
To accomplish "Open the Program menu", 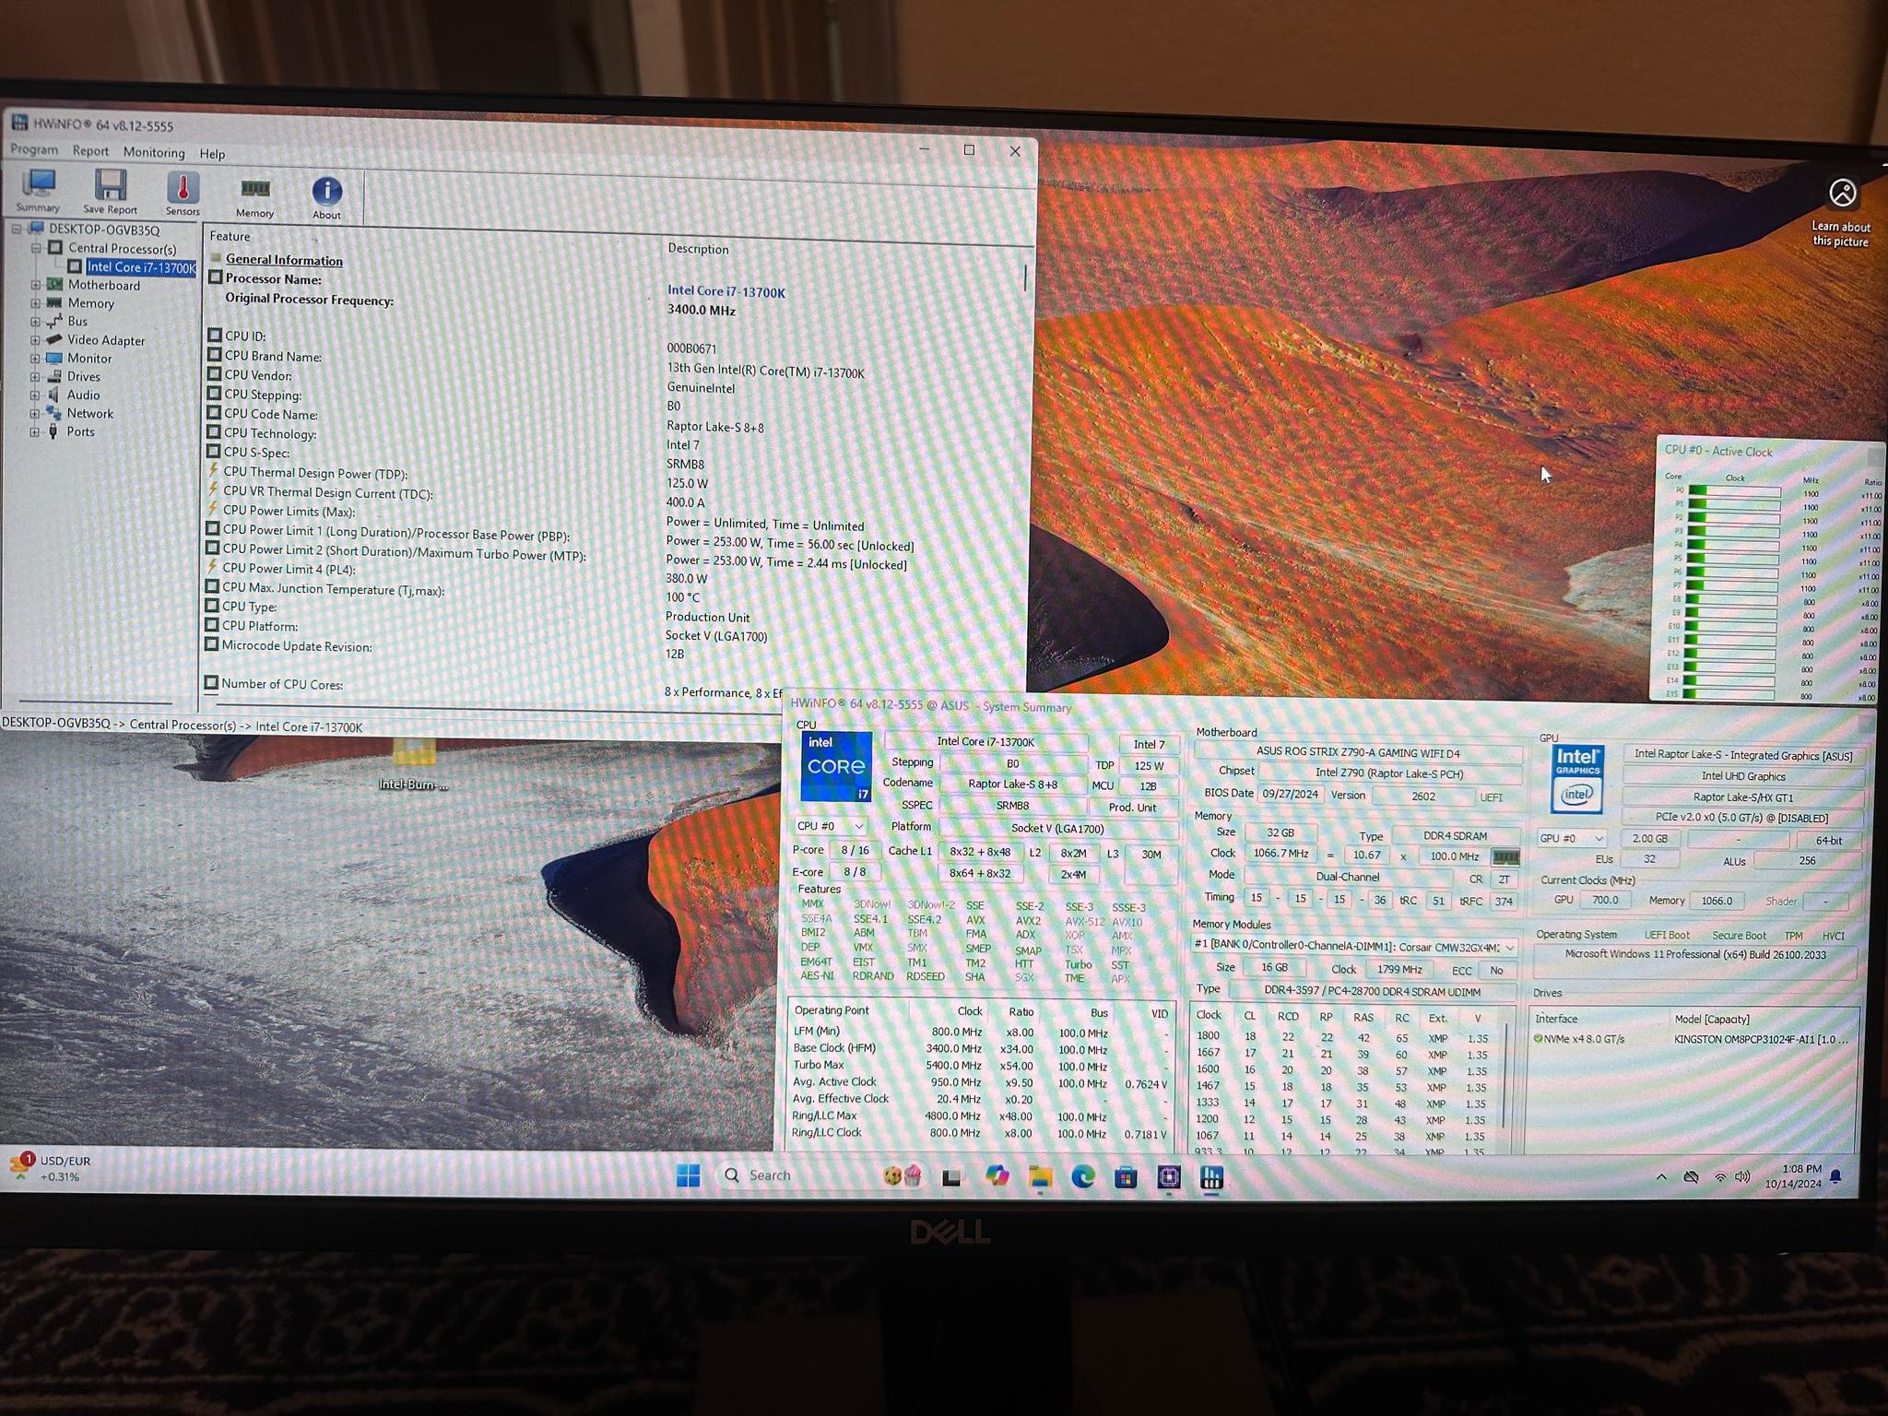I will click(34, 149).
